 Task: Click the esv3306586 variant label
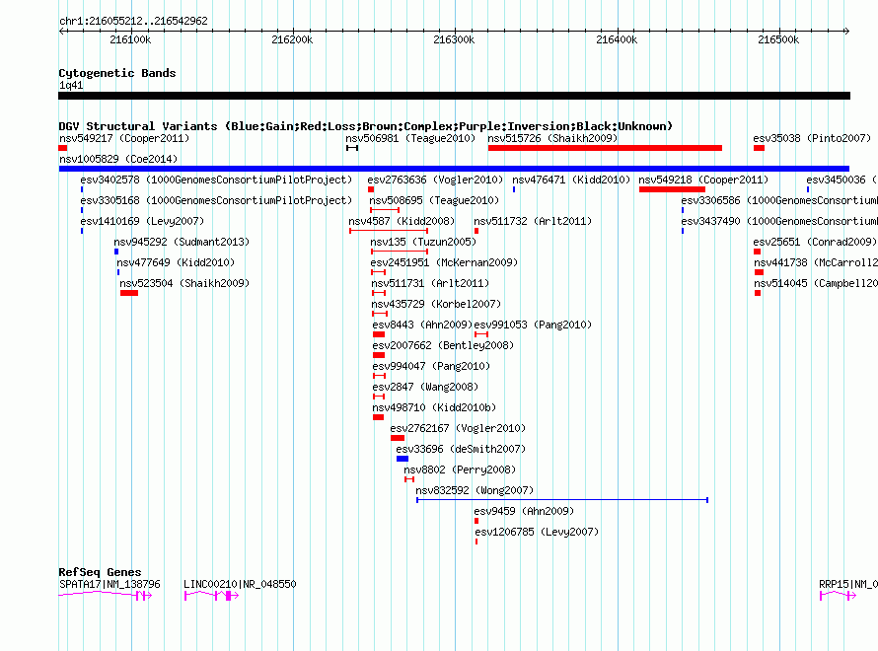click(x=779, y=200)
